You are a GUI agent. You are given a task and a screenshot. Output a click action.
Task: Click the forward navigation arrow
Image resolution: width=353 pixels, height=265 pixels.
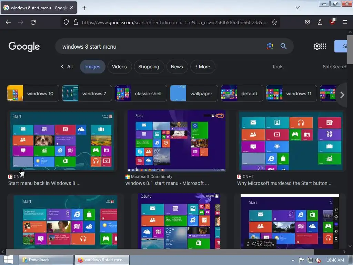21,22
